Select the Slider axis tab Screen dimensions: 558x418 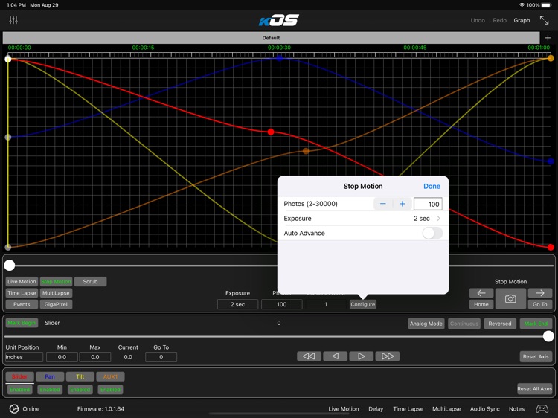19,376
